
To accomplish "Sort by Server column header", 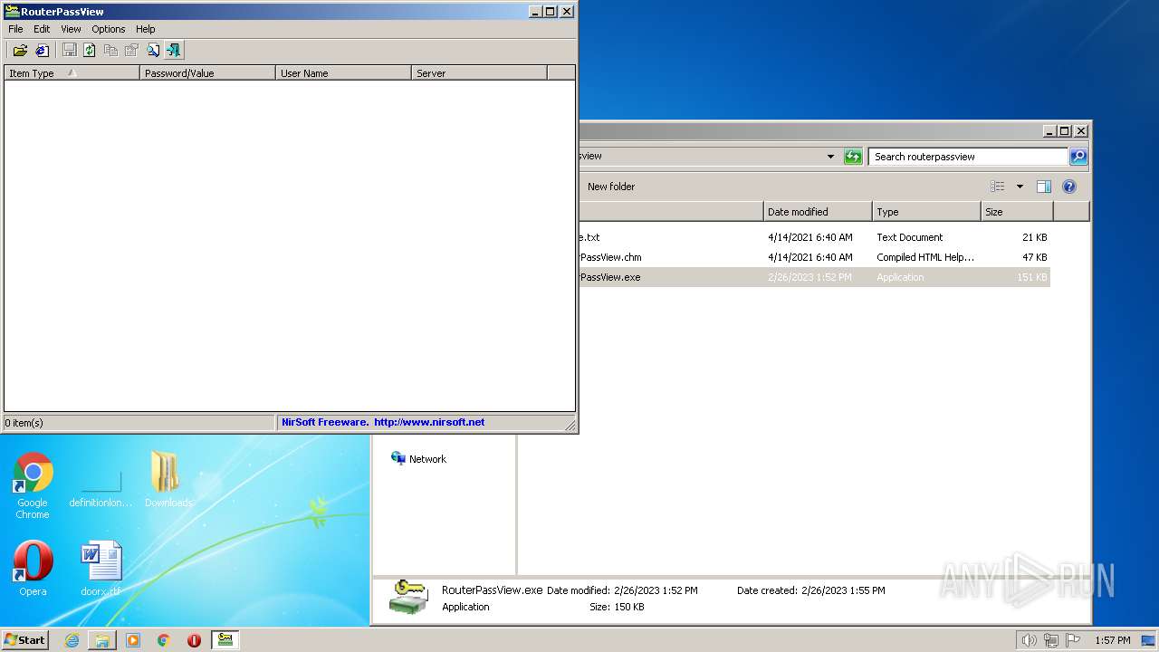I will click(480, 73).
